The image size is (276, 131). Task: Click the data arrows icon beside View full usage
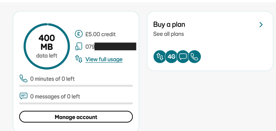click(x=79, y=59)
